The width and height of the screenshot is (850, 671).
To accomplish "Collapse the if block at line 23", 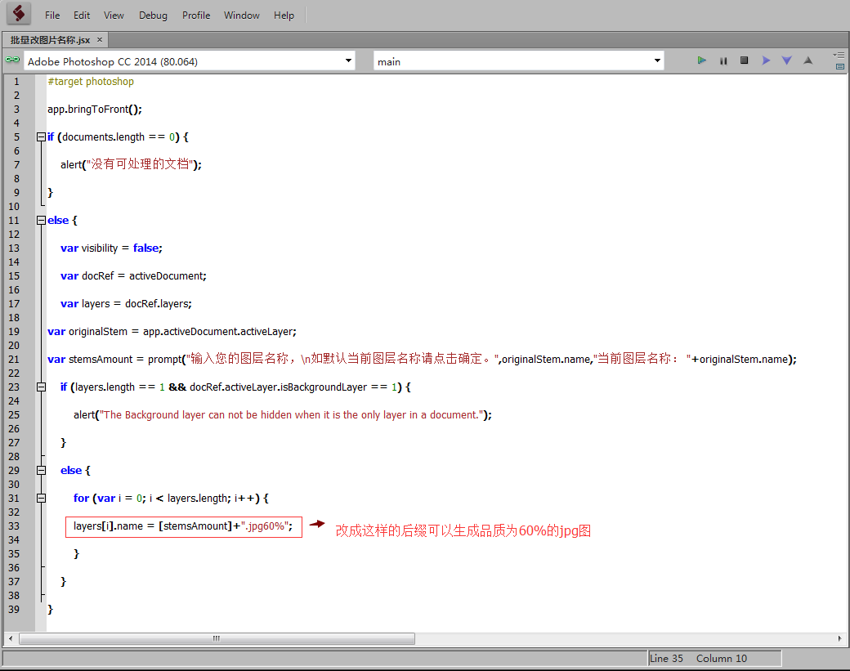I will (41, 387).
